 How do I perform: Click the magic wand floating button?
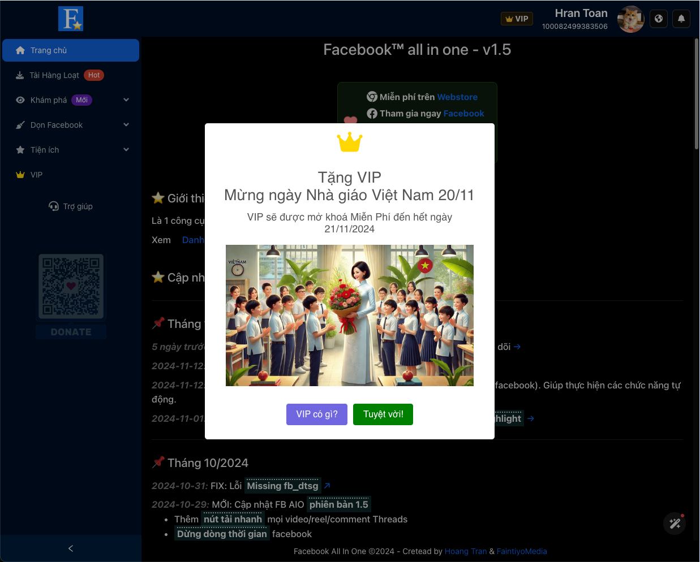[x=675, y=524]
